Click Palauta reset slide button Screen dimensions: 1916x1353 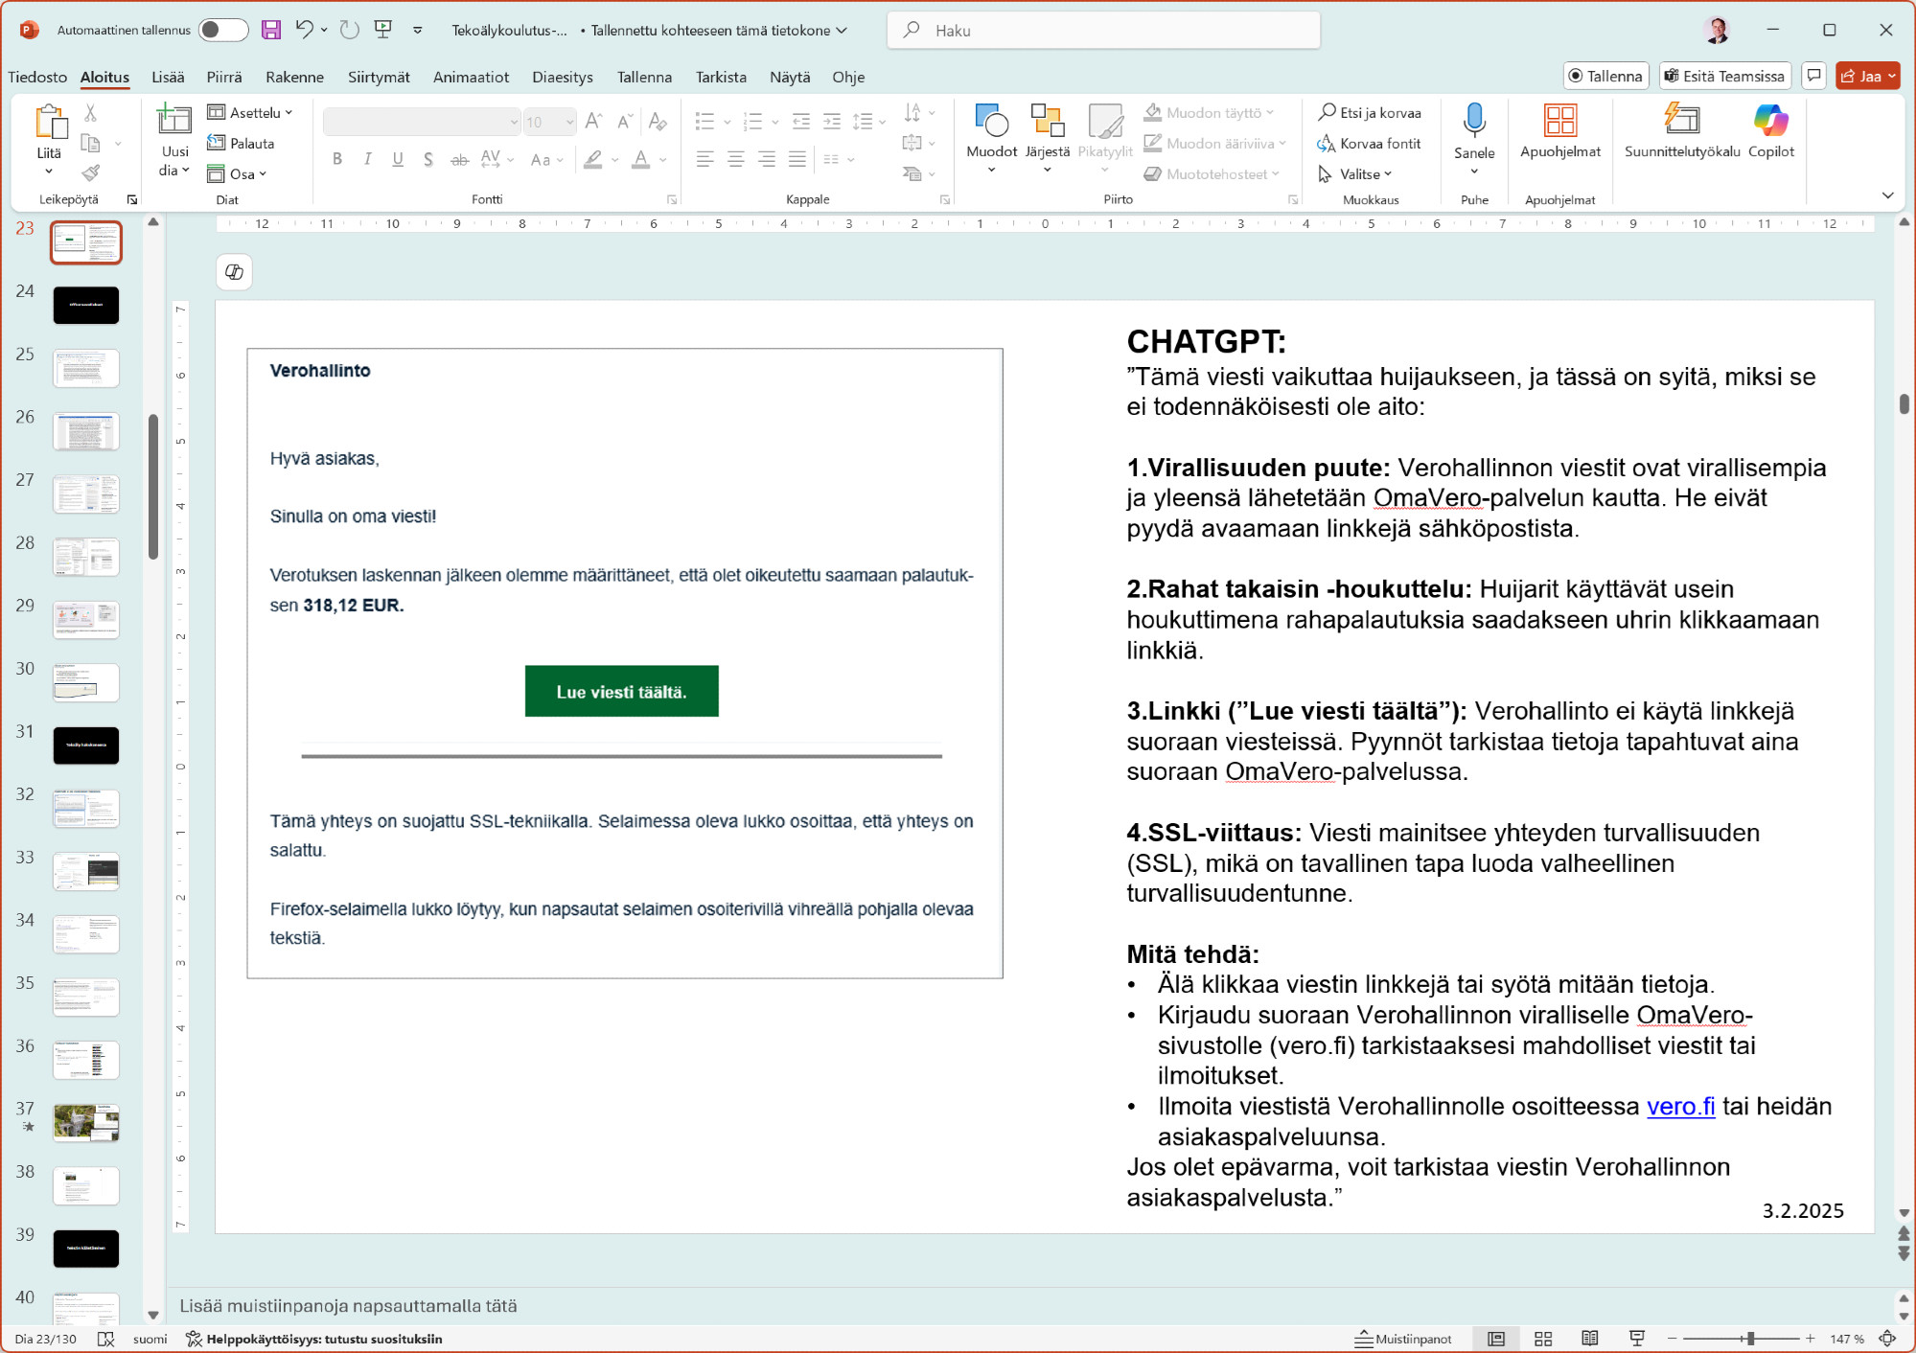[241, 143]
